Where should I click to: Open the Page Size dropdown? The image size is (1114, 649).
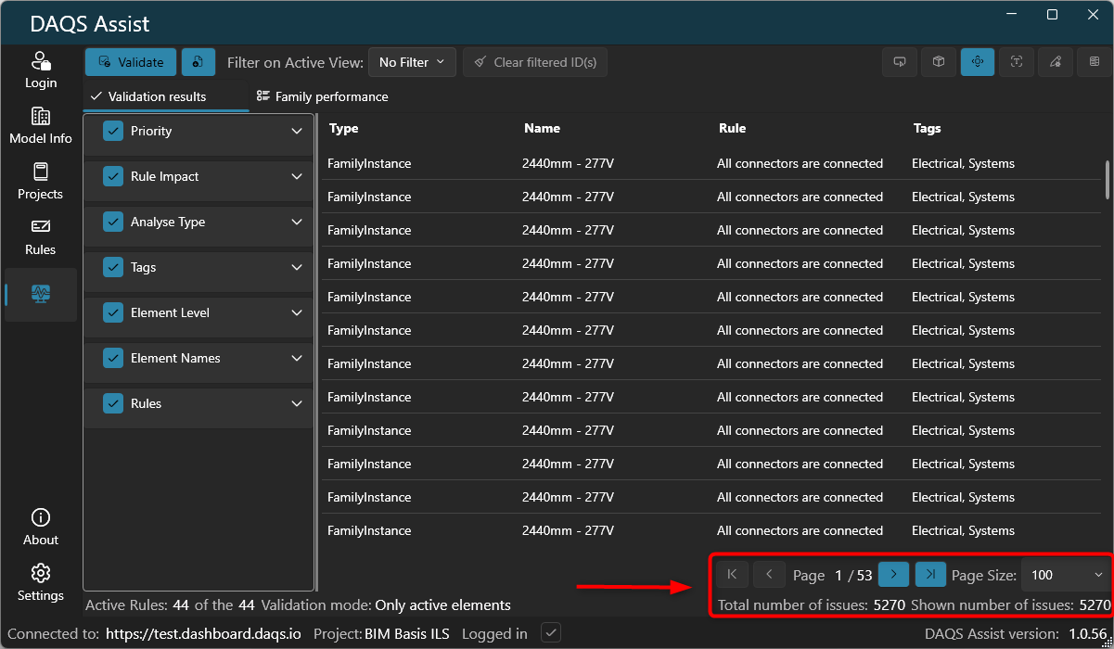[1066, 575]
